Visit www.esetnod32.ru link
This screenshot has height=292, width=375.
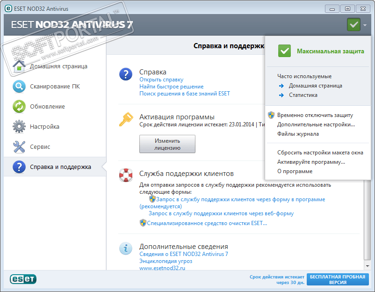[162, 268]
